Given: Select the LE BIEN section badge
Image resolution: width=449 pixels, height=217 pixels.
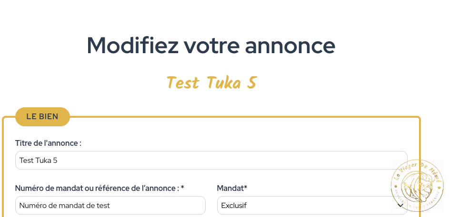Looking at the screenshot, I should pos(42,116).
